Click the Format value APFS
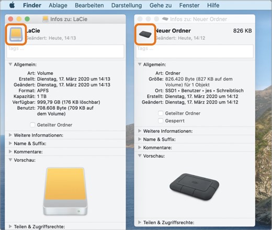 [x=43, y=90]
